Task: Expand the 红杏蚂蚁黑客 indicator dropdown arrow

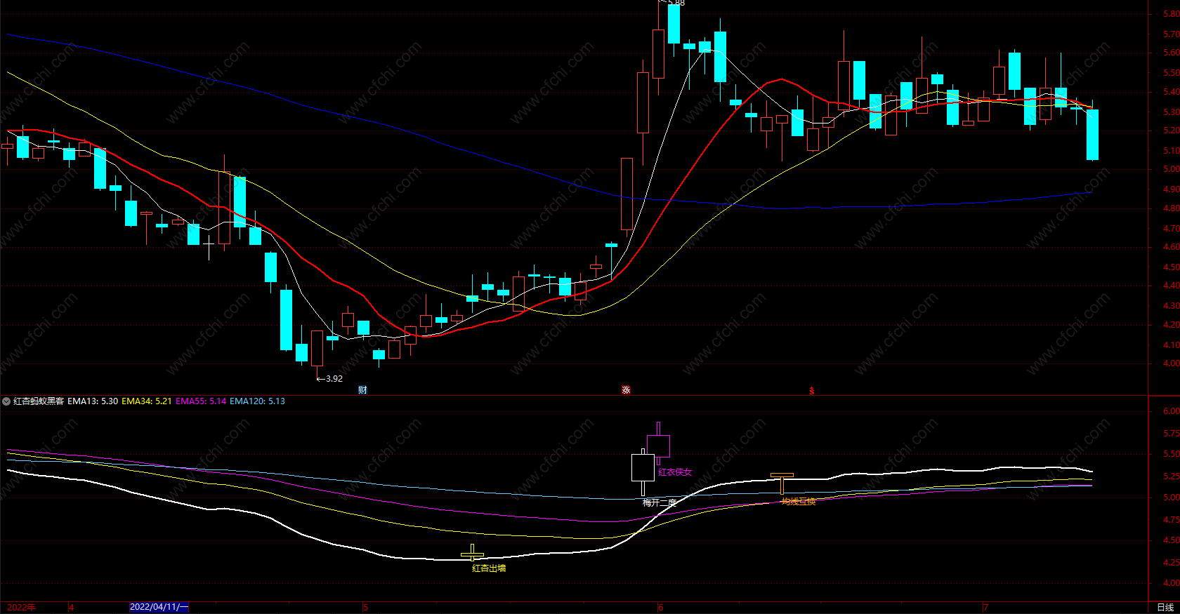Action: [6, 401]
